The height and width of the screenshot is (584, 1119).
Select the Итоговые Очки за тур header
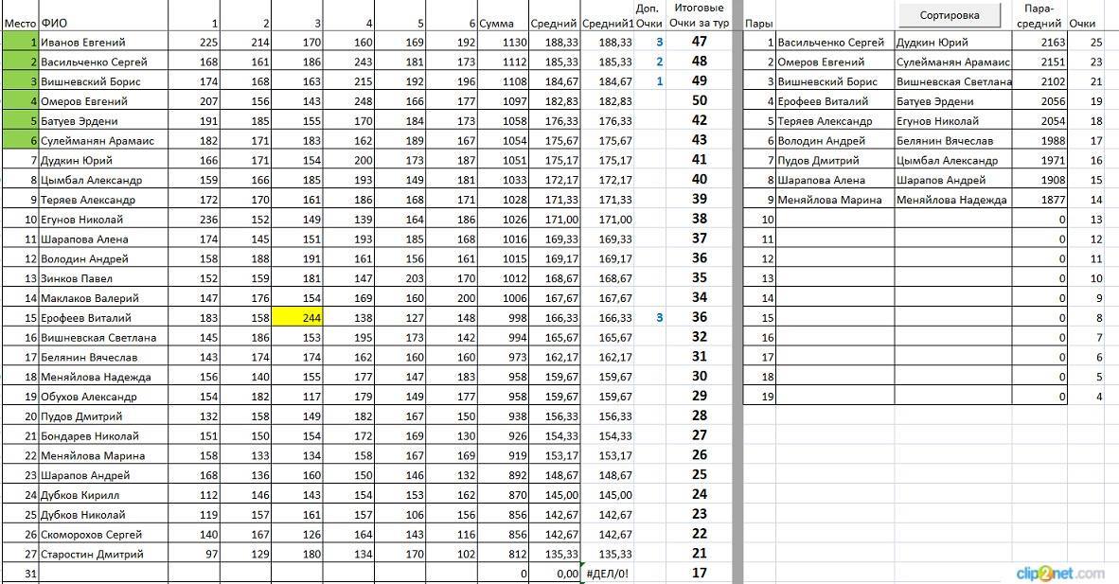(699, 15)
